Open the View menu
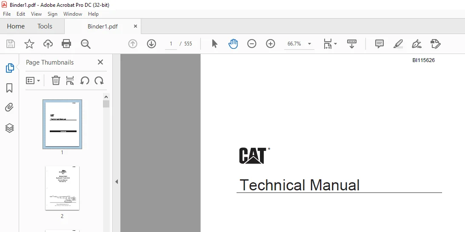 [x=36, y=14]
